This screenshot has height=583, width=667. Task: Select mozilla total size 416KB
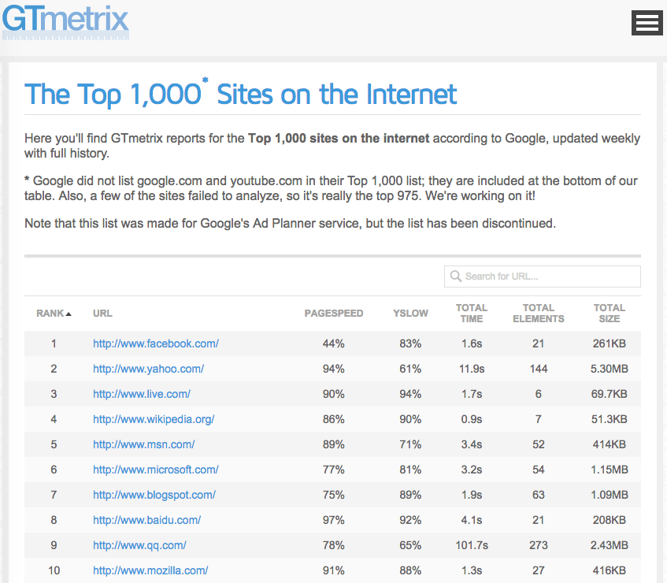point(610,570)
